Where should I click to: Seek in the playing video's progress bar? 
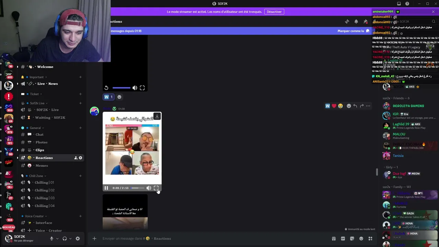coord(137,188)
